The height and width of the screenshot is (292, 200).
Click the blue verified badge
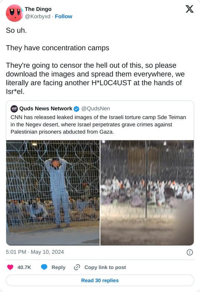(x=77, y=109)
